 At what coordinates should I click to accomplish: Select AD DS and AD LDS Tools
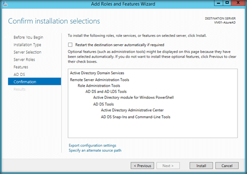[106, 92]
